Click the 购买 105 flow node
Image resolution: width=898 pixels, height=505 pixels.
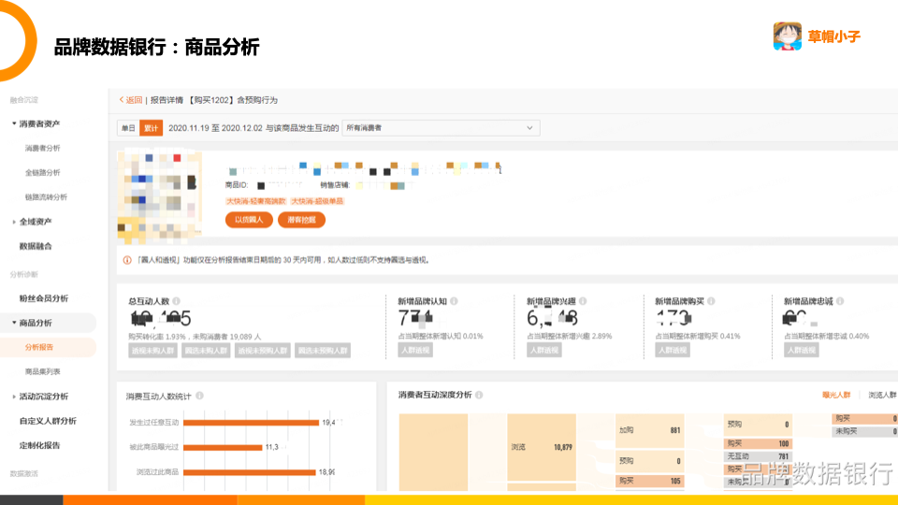coord(649,481)
